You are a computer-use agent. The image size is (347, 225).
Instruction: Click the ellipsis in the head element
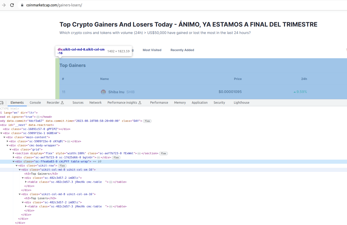pyautogui.click(x=38, y=117)
